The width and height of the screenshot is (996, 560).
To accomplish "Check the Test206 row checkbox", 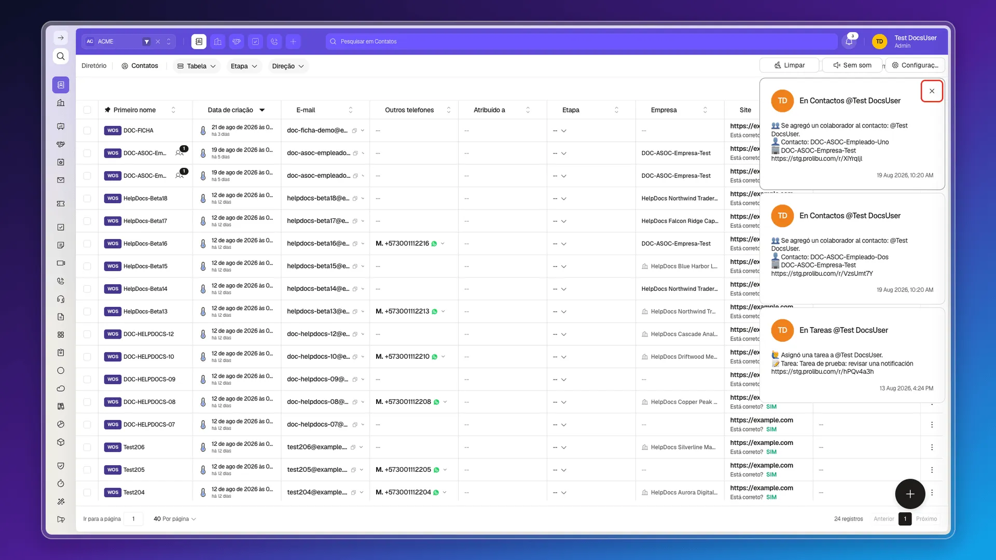I will (87, 447).
